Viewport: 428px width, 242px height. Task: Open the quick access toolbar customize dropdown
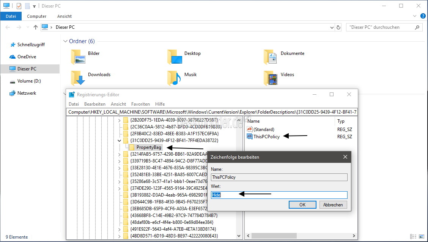click(34, 6)
